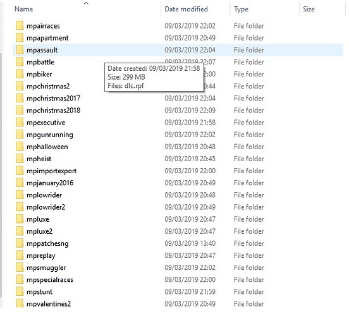Click the mpbiker folder icon
Screen dimensions: 349x316
click(20, 74)
